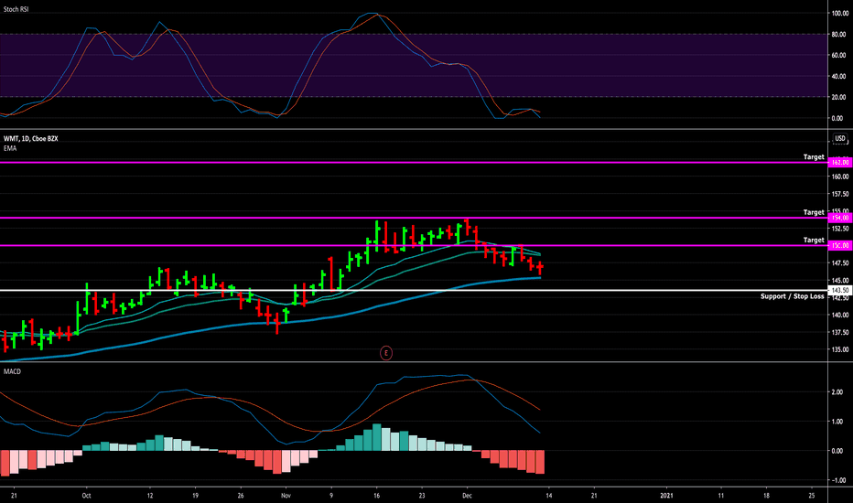Click date 14 on the time axis

coord(549,496)
